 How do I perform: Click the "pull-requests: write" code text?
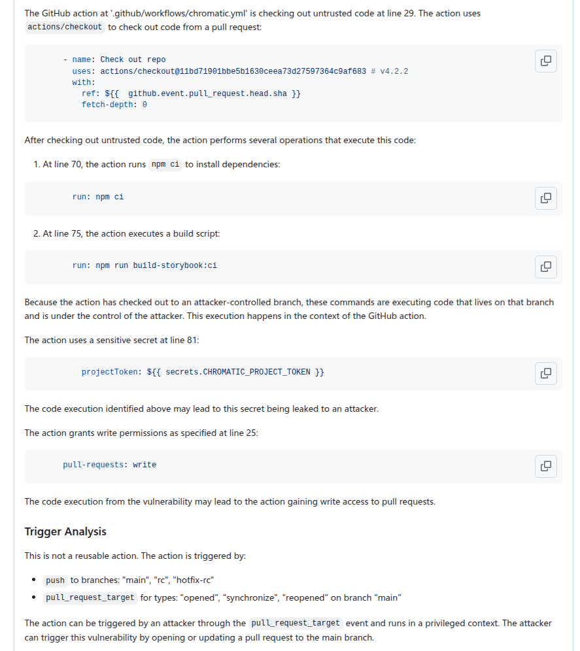pyautogui.click(x=110, y=465)
